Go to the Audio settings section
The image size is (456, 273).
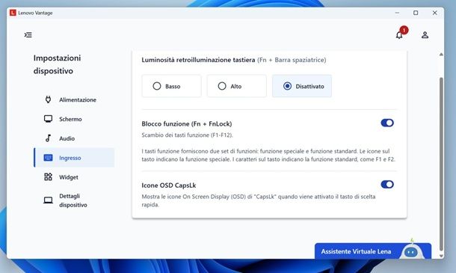tap(74, 138)
